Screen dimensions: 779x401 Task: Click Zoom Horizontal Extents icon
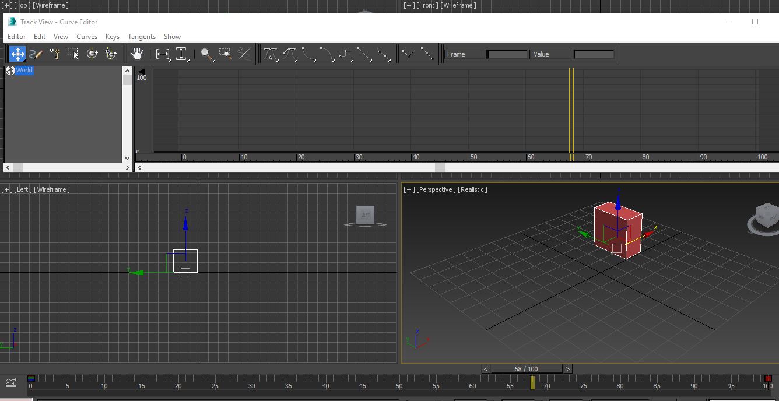point(163,54)
